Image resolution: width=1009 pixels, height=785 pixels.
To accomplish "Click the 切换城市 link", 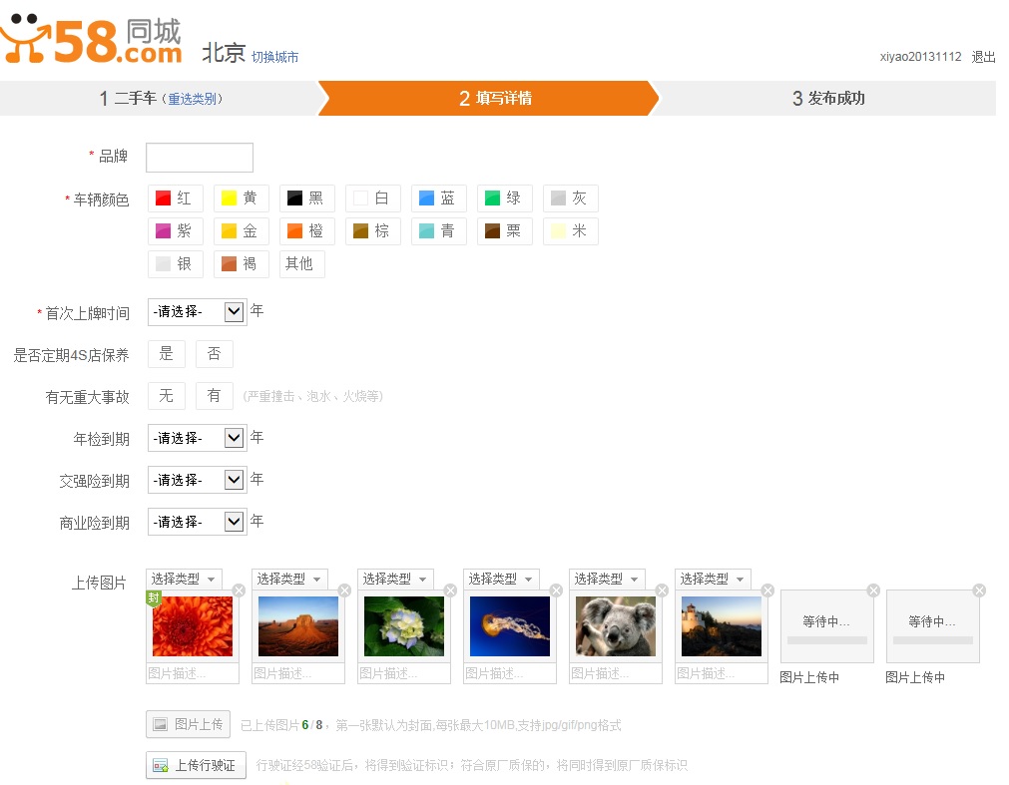I will pyautogui.click(x=274, y=57).
